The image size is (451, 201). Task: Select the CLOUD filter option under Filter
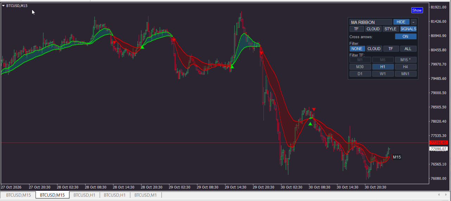tap(374, 49)
